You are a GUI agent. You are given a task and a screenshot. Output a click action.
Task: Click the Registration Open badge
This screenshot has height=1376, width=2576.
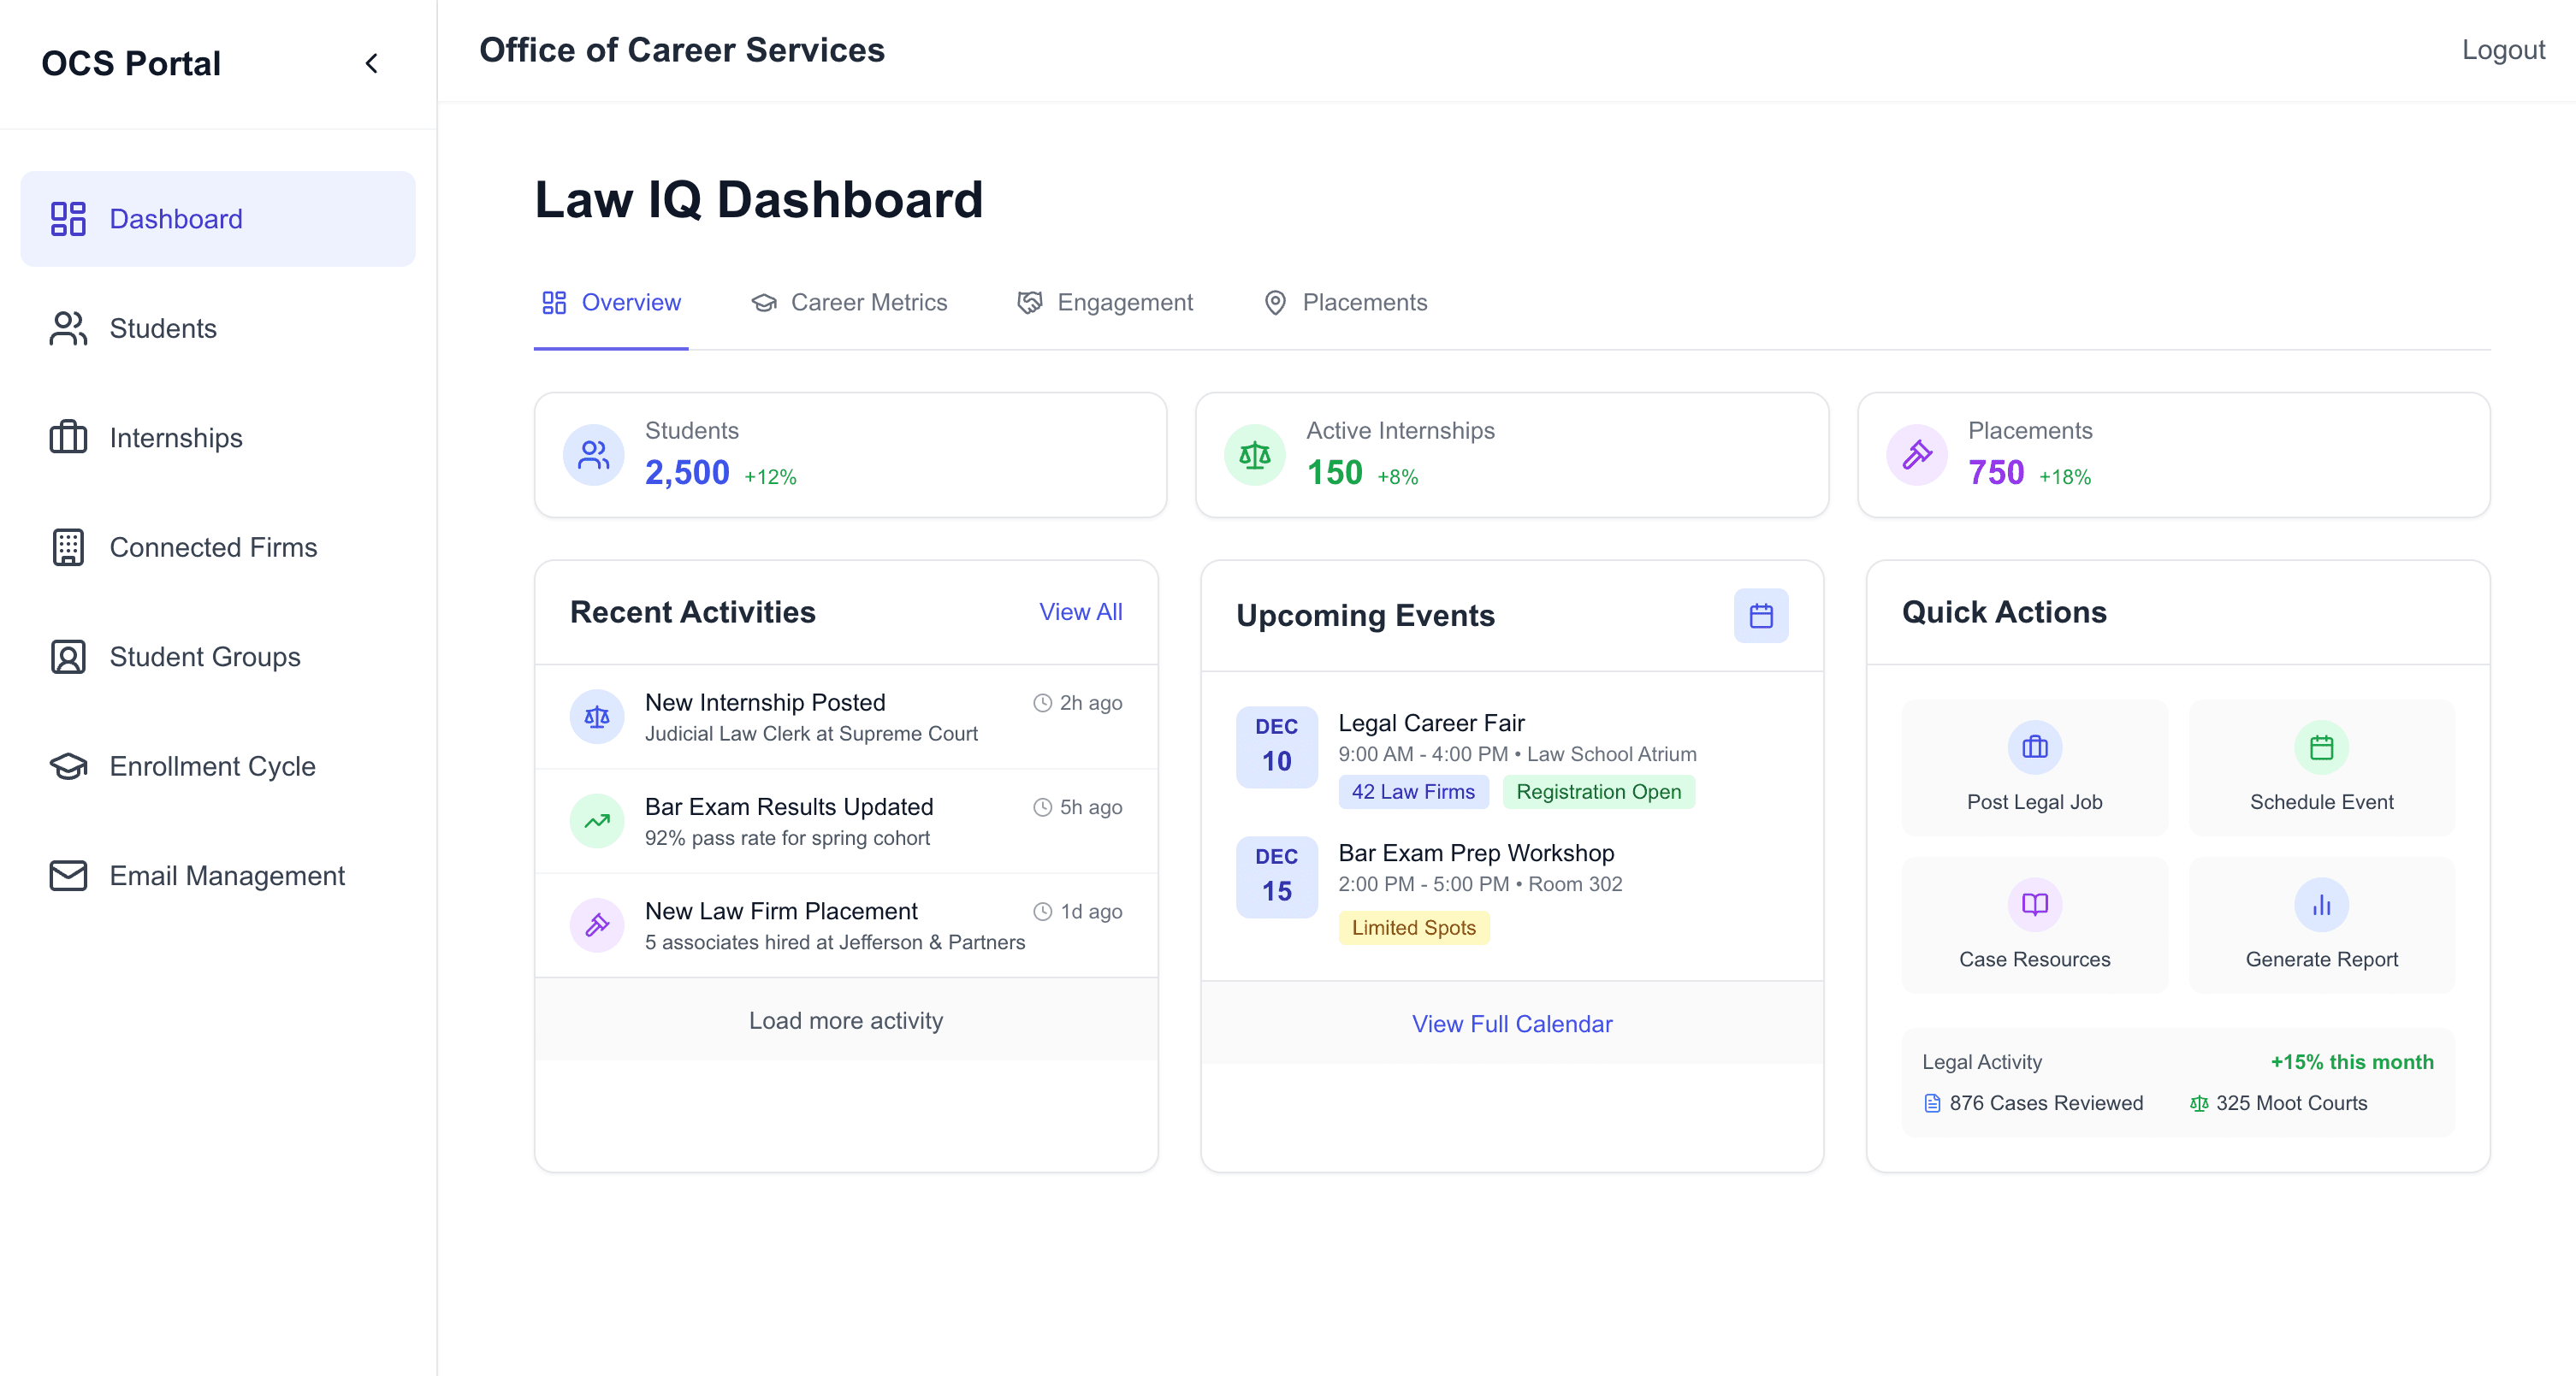1598,791
